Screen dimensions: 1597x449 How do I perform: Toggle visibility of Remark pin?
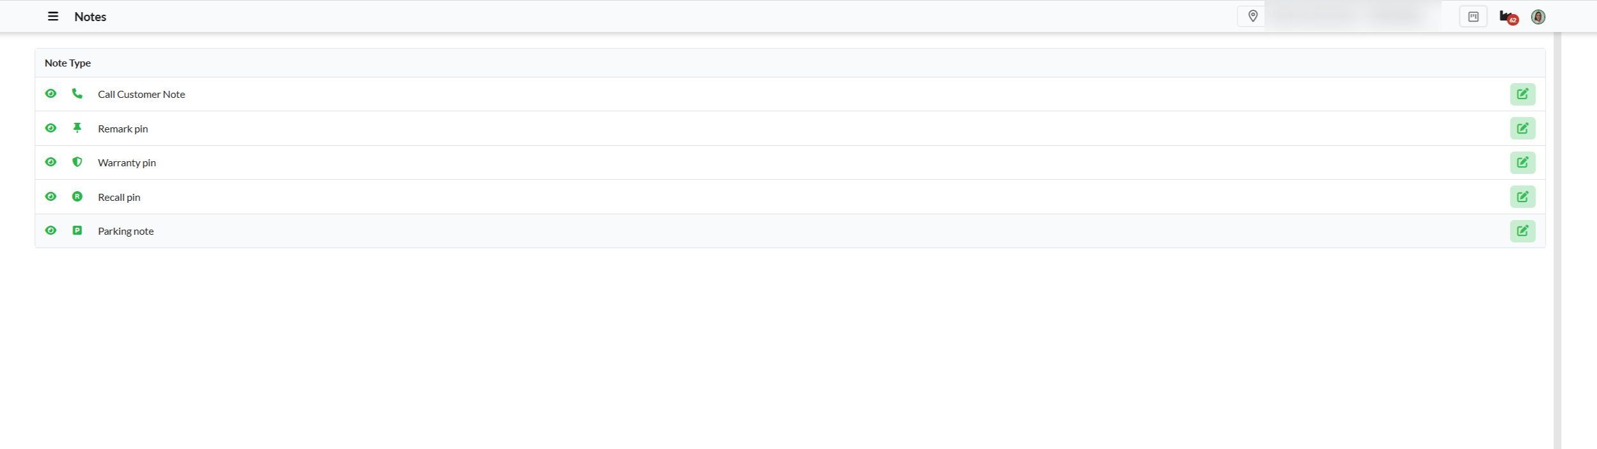[51, 129]
